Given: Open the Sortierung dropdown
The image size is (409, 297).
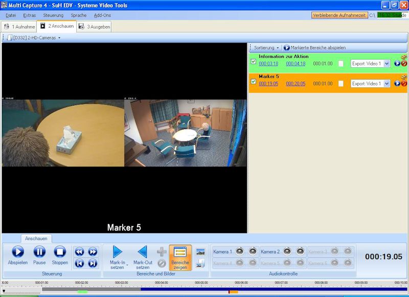Looking at the screenshot, I should click(x=266, y=48).
